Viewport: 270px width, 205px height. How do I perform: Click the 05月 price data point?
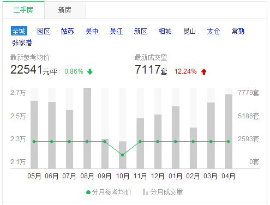click(34, 142)
